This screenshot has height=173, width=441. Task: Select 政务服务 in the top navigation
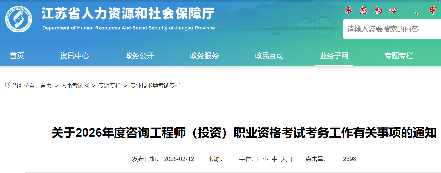pos(204,56)
